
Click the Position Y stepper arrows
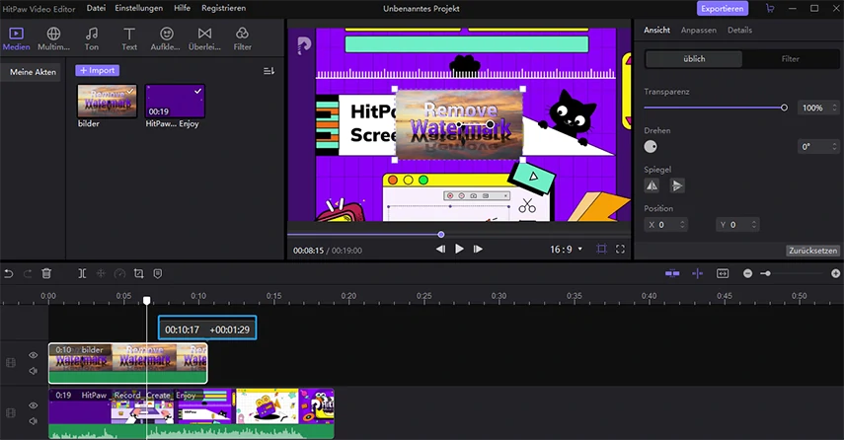click(754, 225)
